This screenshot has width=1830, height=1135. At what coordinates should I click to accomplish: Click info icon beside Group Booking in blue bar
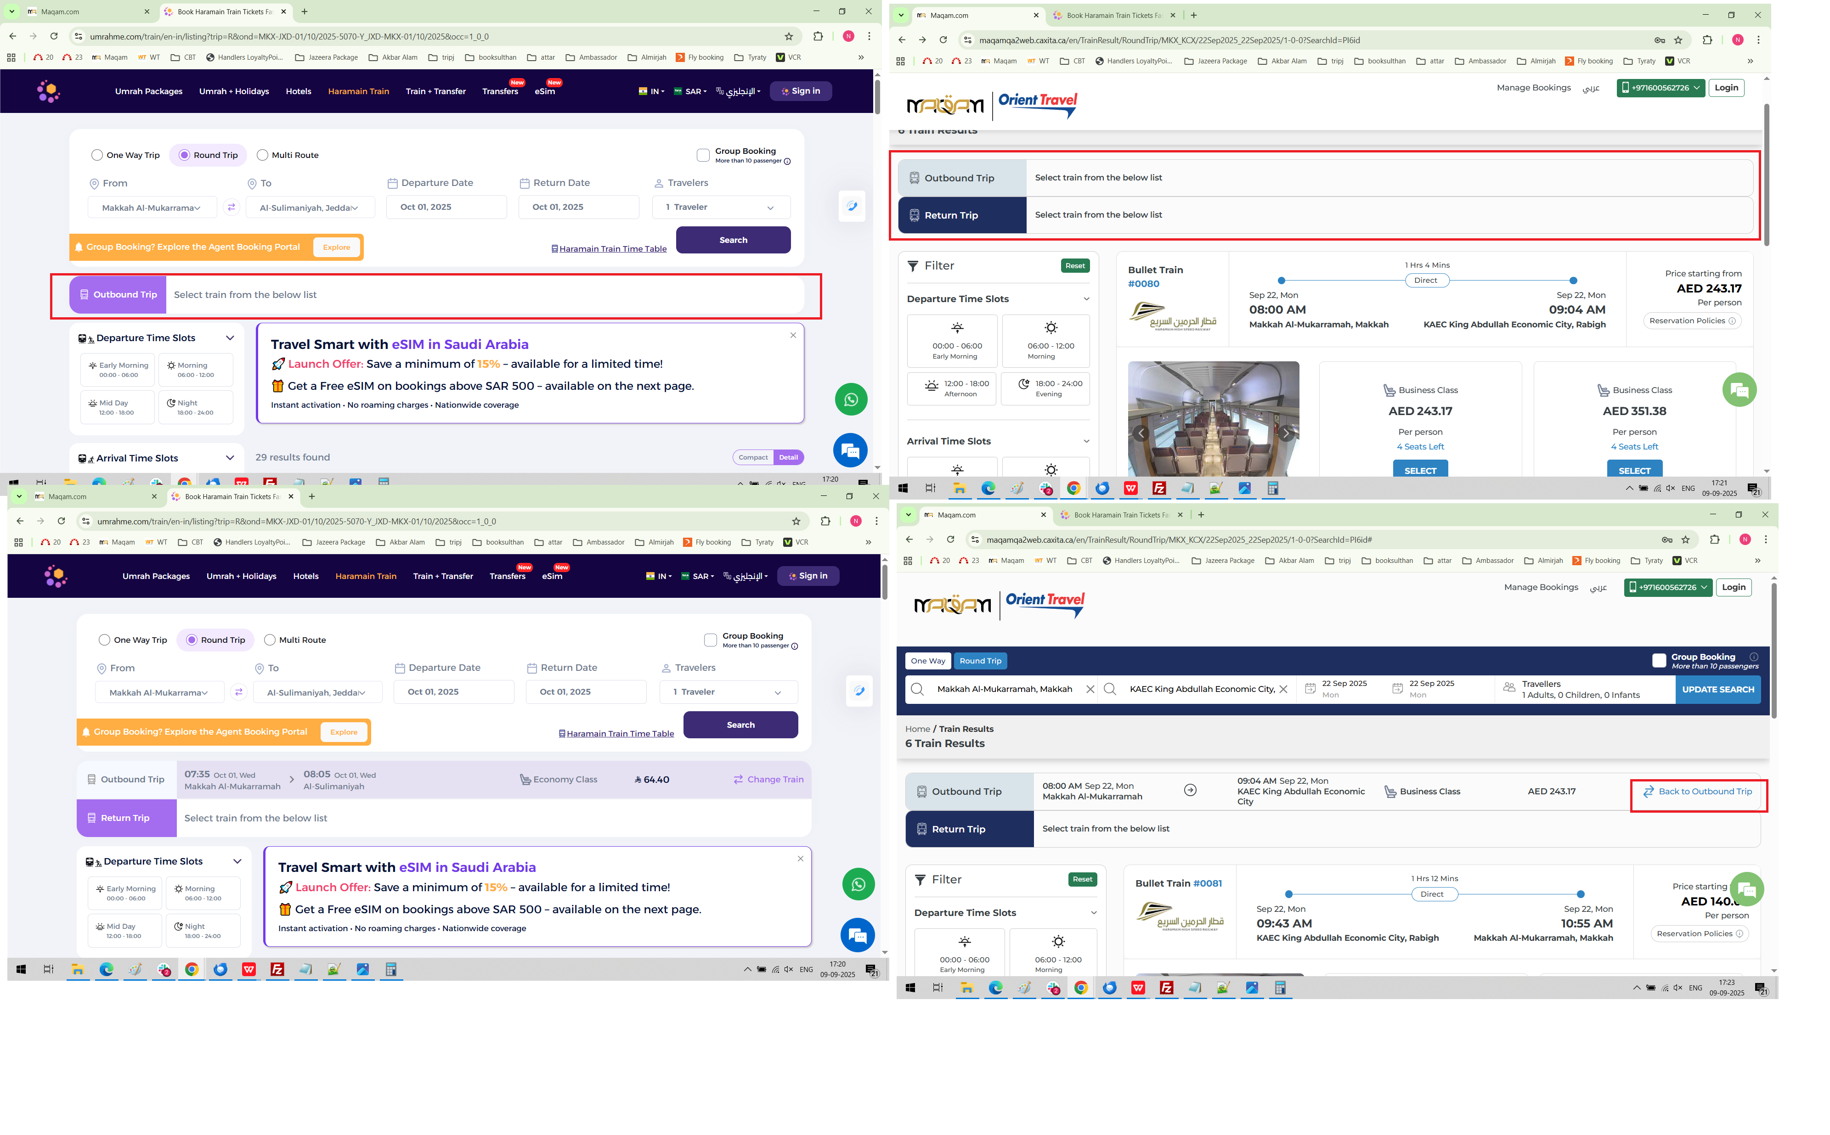pos(1753,657)
